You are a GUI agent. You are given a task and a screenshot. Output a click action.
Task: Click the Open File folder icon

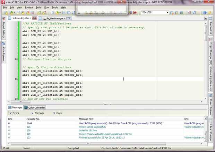pyautogui.click(x=57, y=12)
